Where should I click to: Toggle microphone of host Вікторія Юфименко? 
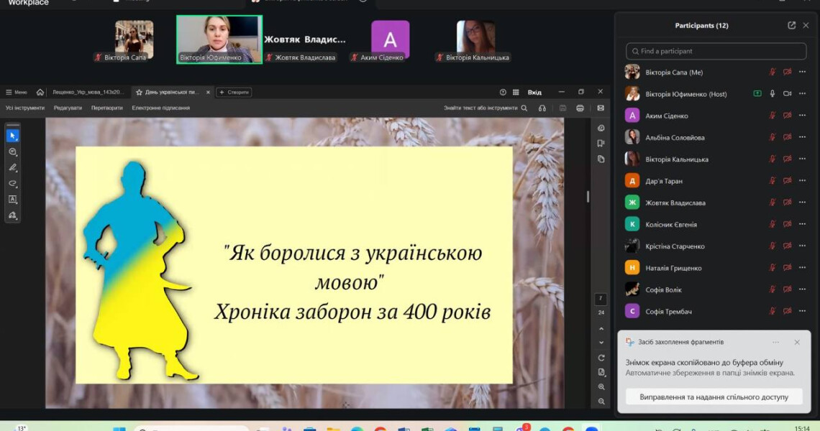[773, 93]
